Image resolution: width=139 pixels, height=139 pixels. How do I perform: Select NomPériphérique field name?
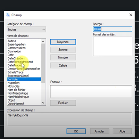point(18,97)
